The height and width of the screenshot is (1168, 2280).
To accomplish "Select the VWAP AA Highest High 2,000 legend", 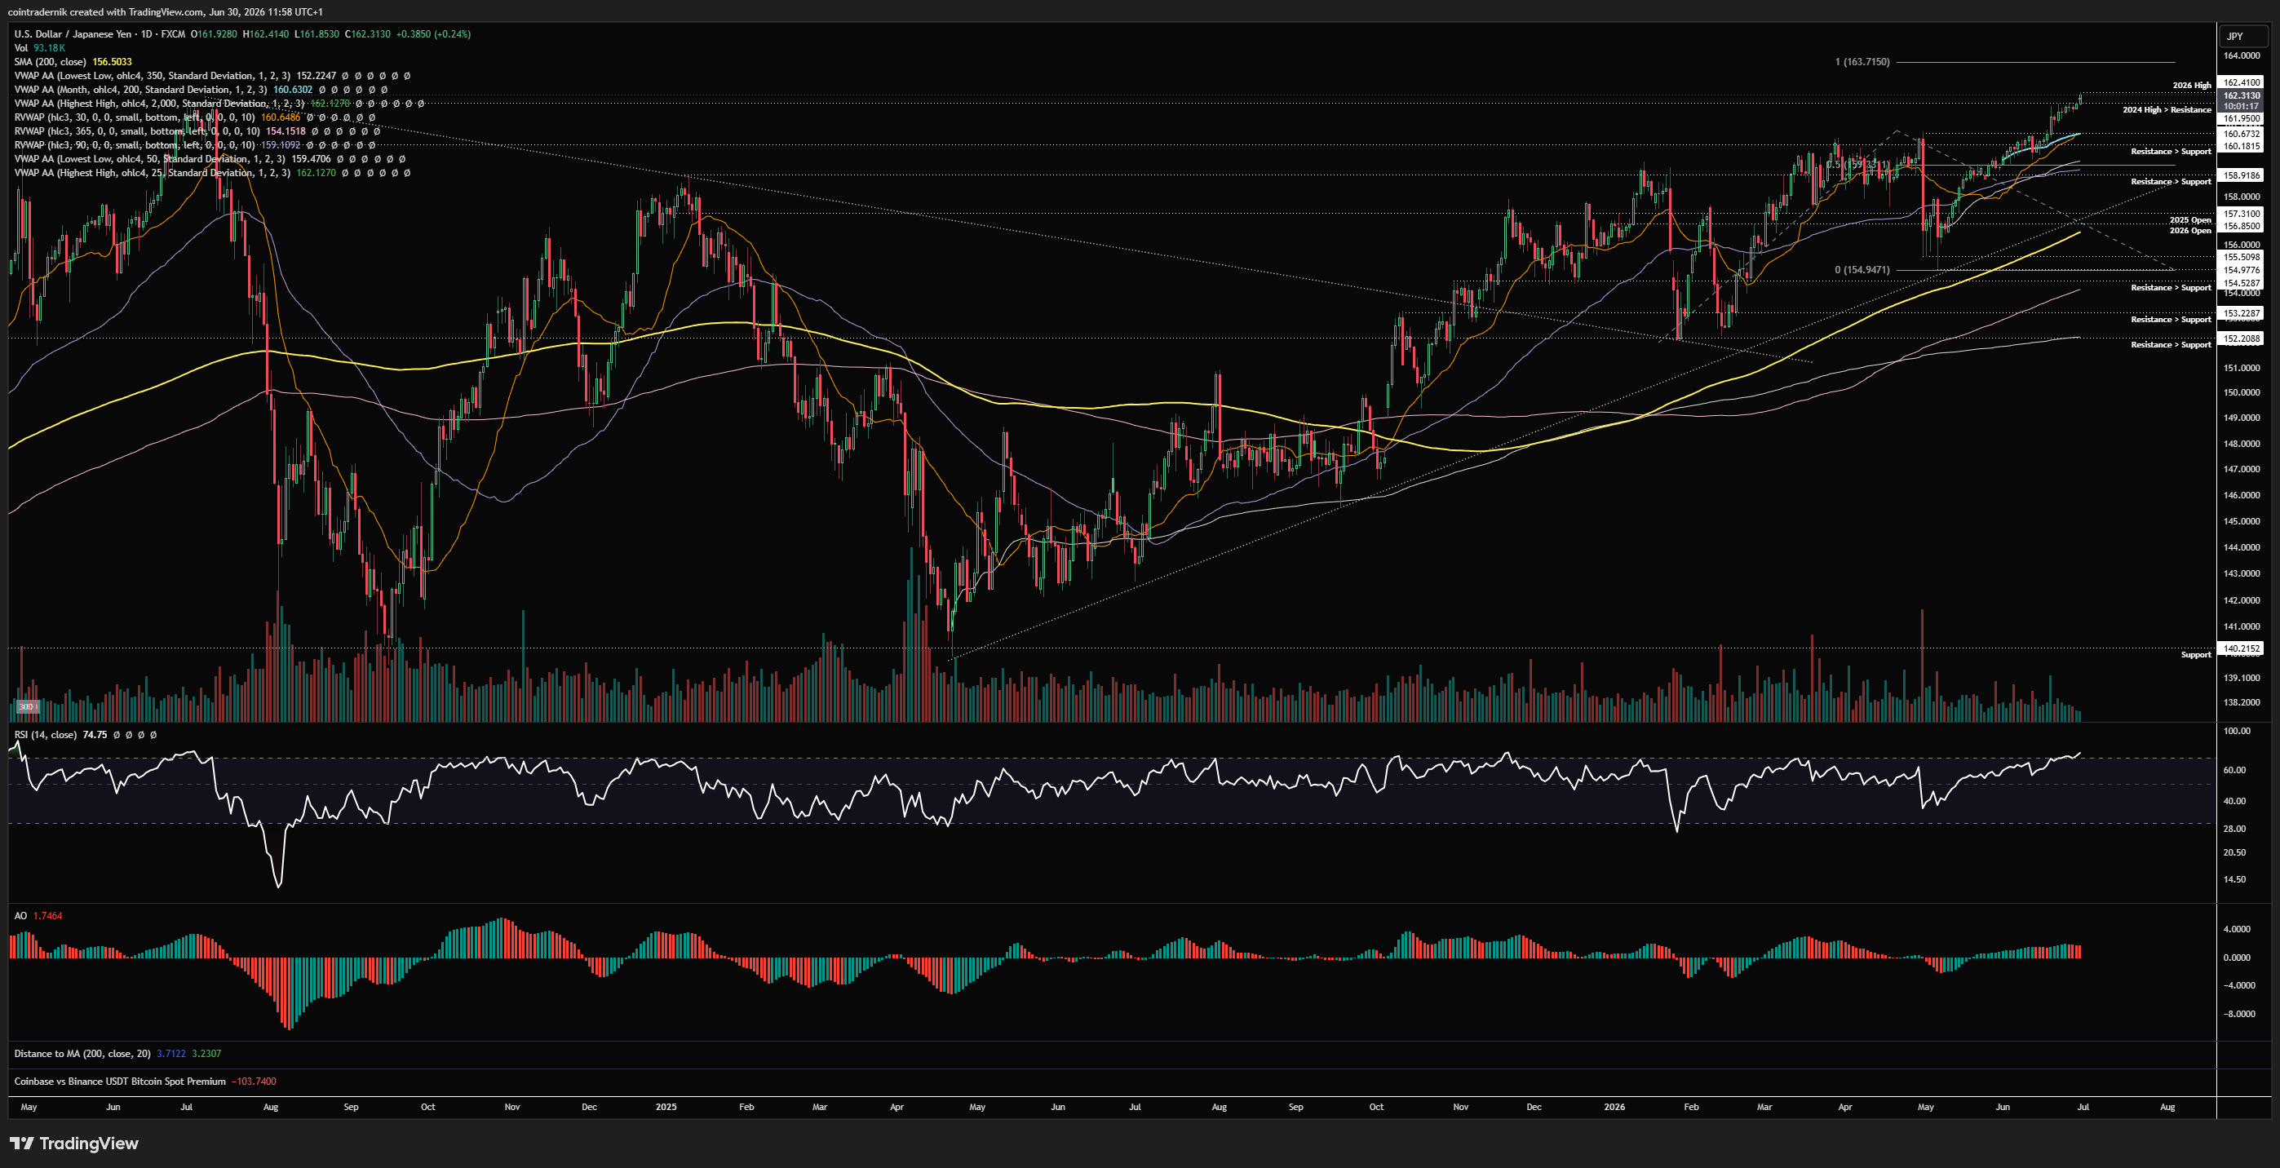I will coord(219,104).
